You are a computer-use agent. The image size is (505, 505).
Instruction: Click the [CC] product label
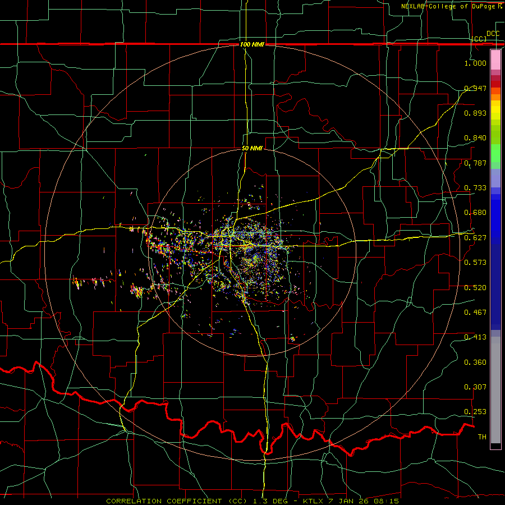coord(479,39)
